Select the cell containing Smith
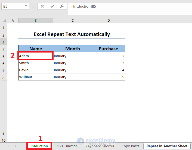The image size is (192, 150). [36, 63]
